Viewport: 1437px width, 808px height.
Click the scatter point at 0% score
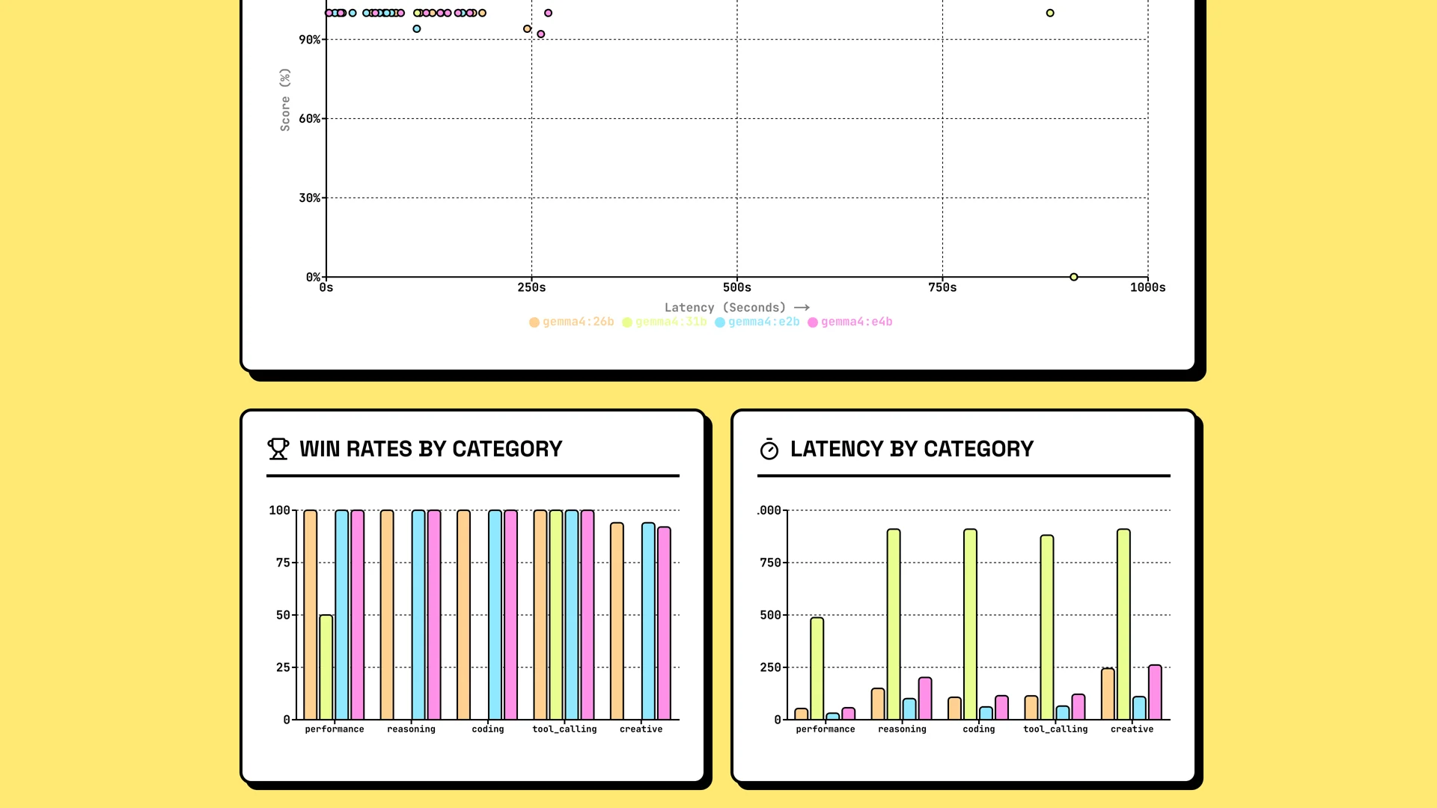click(1074, 277)
